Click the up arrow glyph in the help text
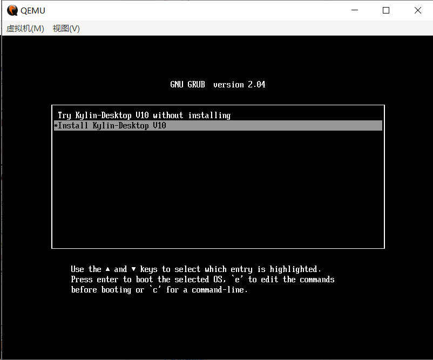Viewport: 433px width, 360px height. (x=108, y=269)
